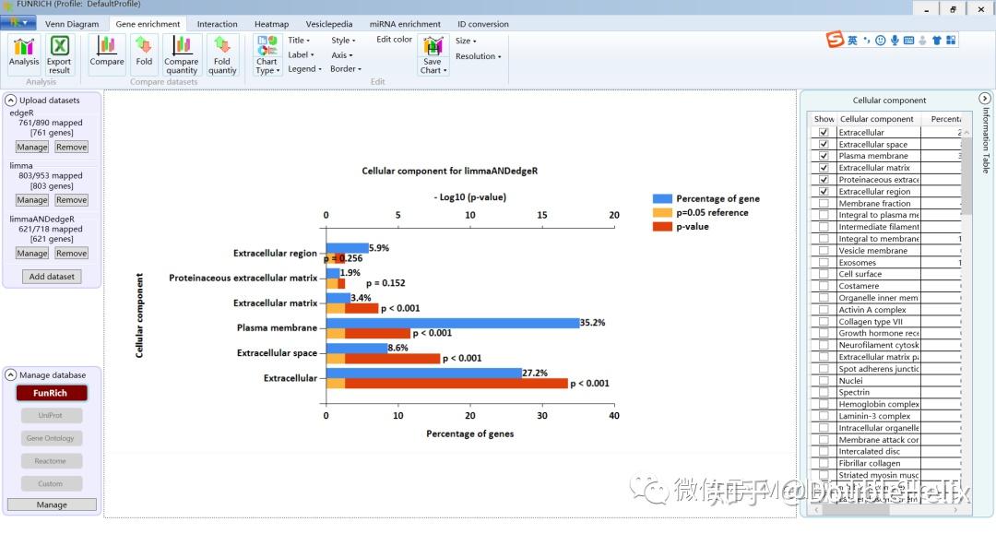
Task: Click the Cellular component column header
Action: pyautogui.click(x=877, y=119)
